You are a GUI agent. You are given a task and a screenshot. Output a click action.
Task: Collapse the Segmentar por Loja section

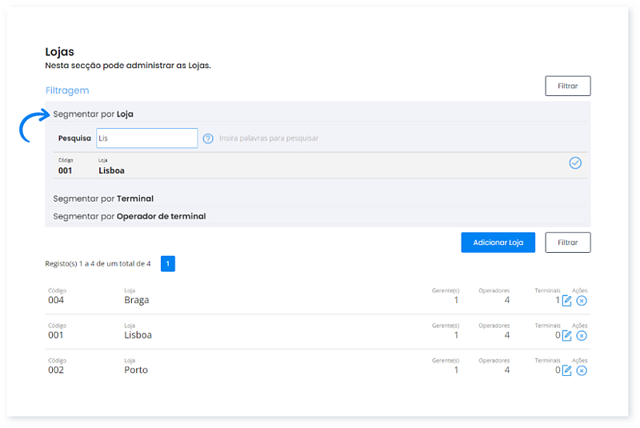click(93, 114)
